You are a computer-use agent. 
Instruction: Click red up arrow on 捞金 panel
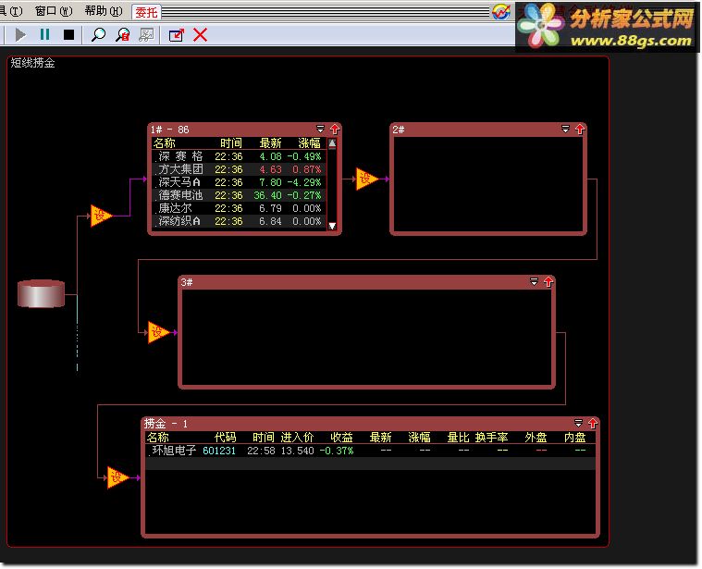tap(593, 424)
